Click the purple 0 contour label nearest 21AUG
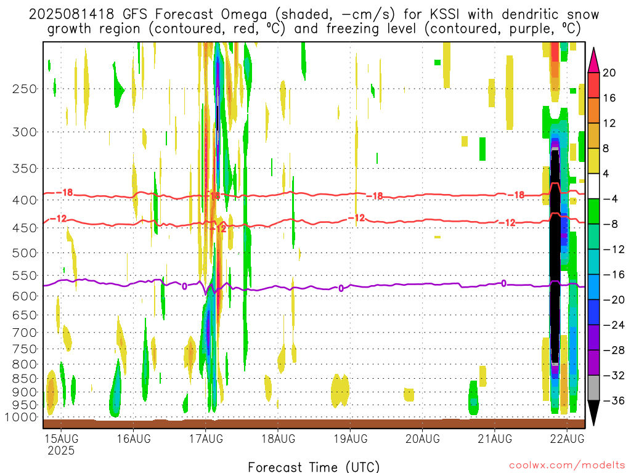Screen dimensions: 631x473 tap(503, 283)
